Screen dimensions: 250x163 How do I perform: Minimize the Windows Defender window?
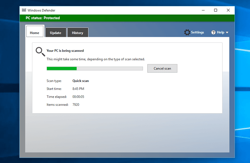click(x=203, y=10)
